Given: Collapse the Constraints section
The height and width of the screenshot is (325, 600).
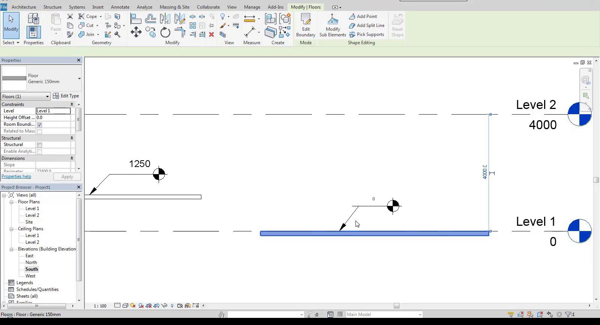Looking at the screenshot, I should [72, 104].
